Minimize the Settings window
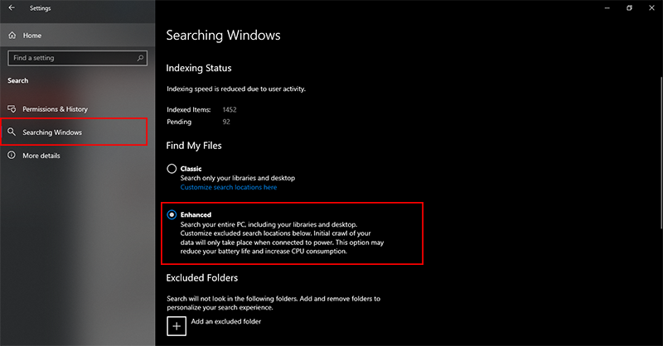 pos(607,7)
